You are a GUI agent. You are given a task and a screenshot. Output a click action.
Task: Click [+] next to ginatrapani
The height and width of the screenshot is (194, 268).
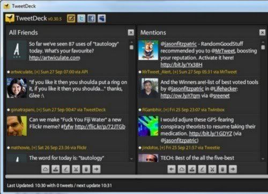point(39,110)
